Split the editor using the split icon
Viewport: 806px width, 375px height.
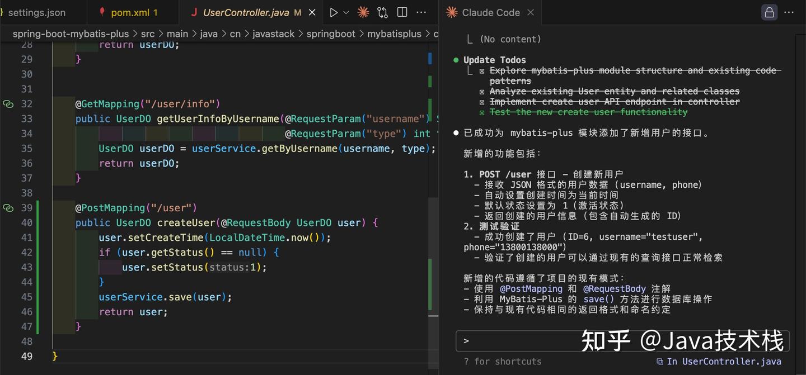[x=402, y=12]
